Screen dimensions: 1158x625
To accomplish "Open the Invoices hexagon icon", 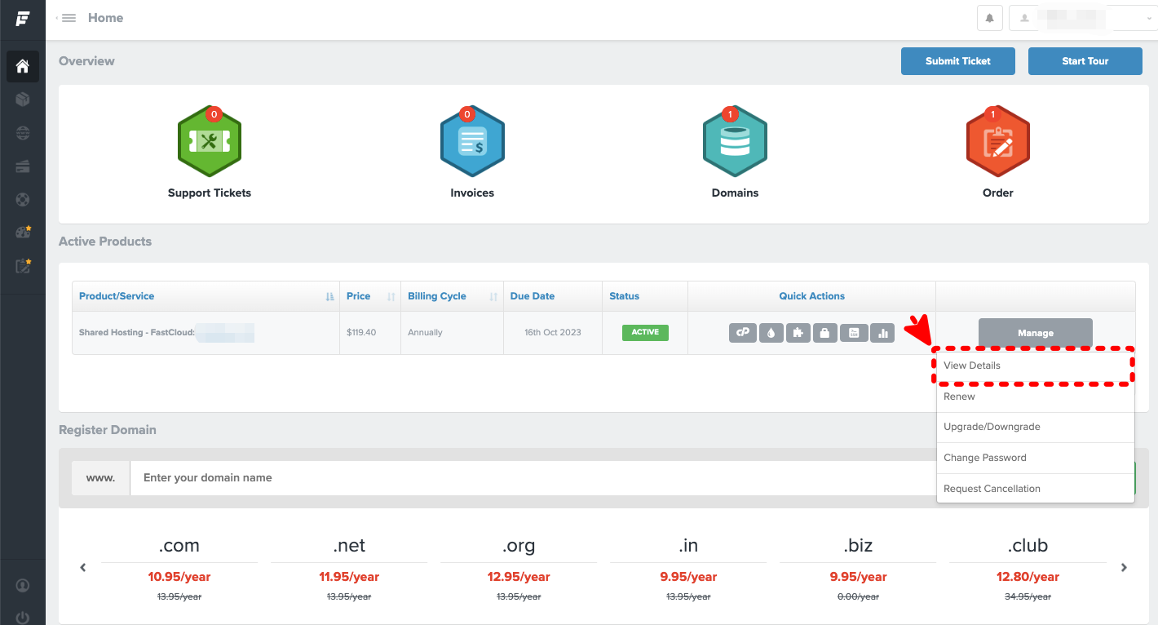I will coord(472,141).
